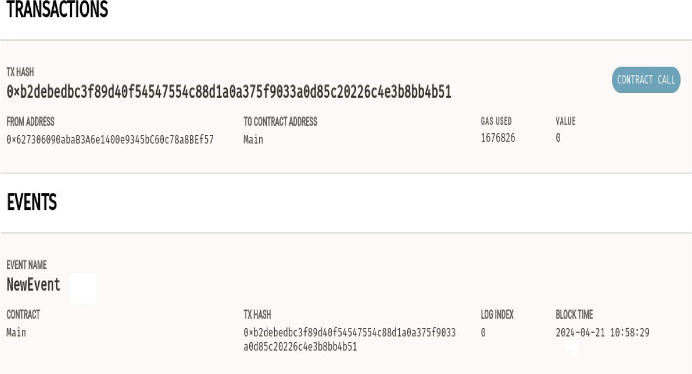692x374 pixels.
Task: Click the EVENTS section heading
Action: pos(32,202)
